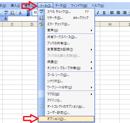Toggle underline formatting
Screen dimensions: 130x123
pos(104,13)
